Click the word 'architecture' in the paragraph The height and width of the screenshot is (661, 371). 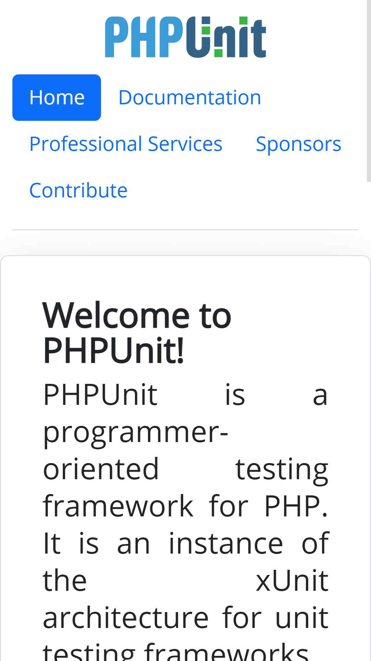[x=126, y=618]
